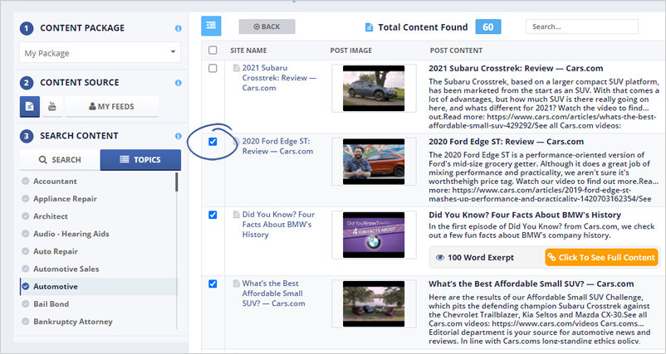Switch to the Topics tab
Image resolution: width=666 pixels, height=354 pixels.
pyautogui.click(x=140, y=159)
